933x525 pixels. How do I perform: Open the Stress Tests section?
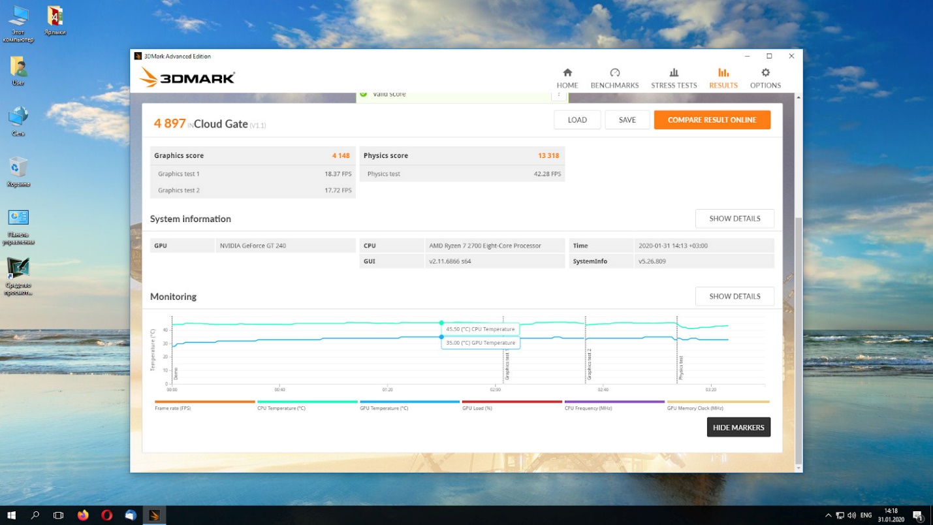pyautogui.click(x=673, y=78)
